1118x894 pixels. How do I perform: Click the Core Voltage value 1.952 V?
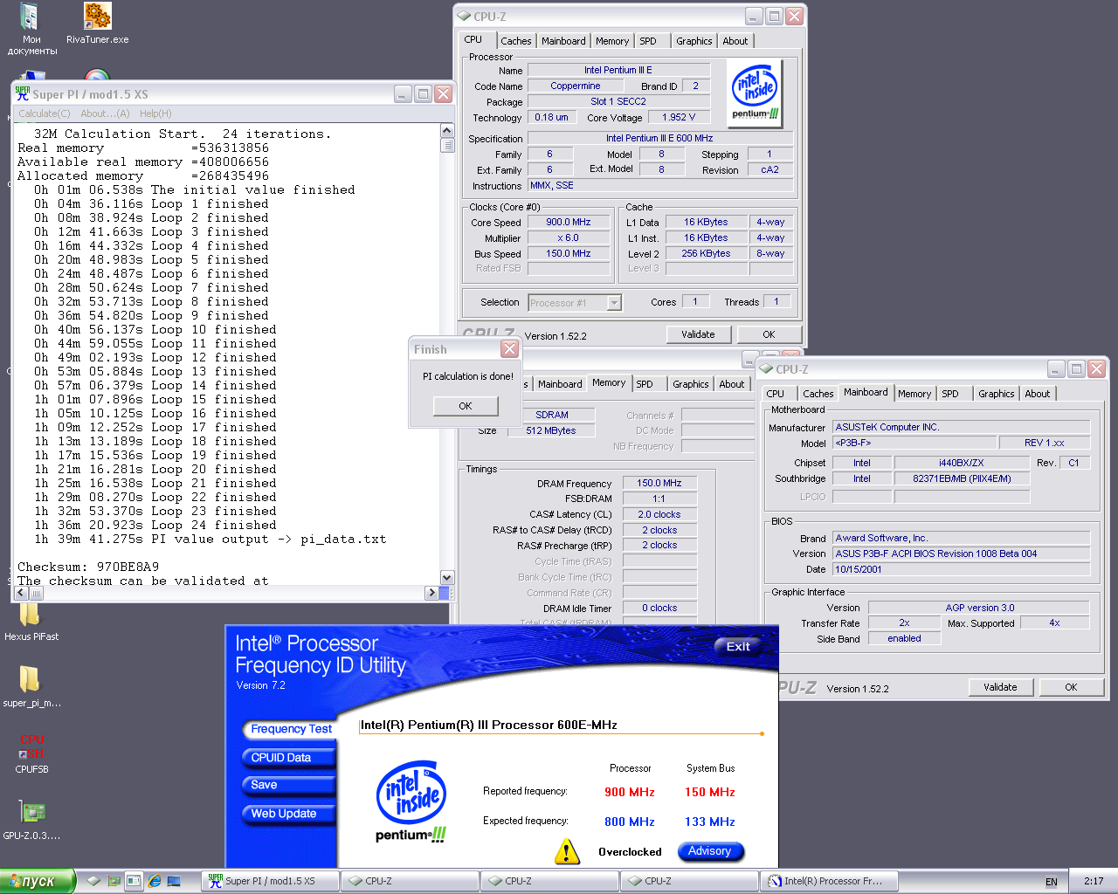click(x=679, y=117)
